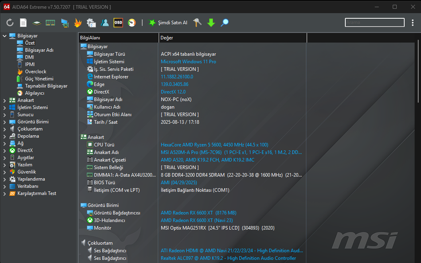
Task: Click the hammer tool toolbar icon
Action: click(x=197, y=23)
